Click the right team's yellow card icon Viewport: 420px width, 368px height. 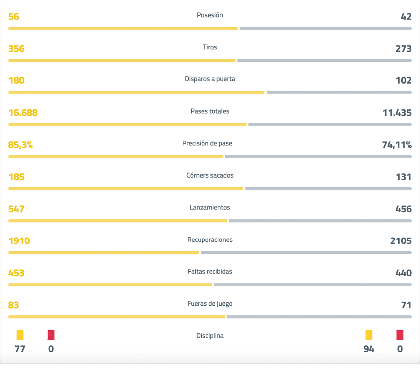click(369, 335)
